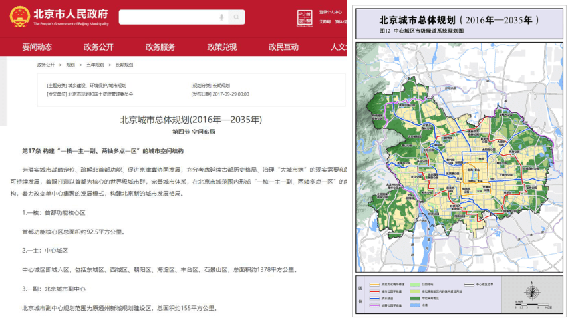Open the 政民互动 navigation menu

(283, 47)
